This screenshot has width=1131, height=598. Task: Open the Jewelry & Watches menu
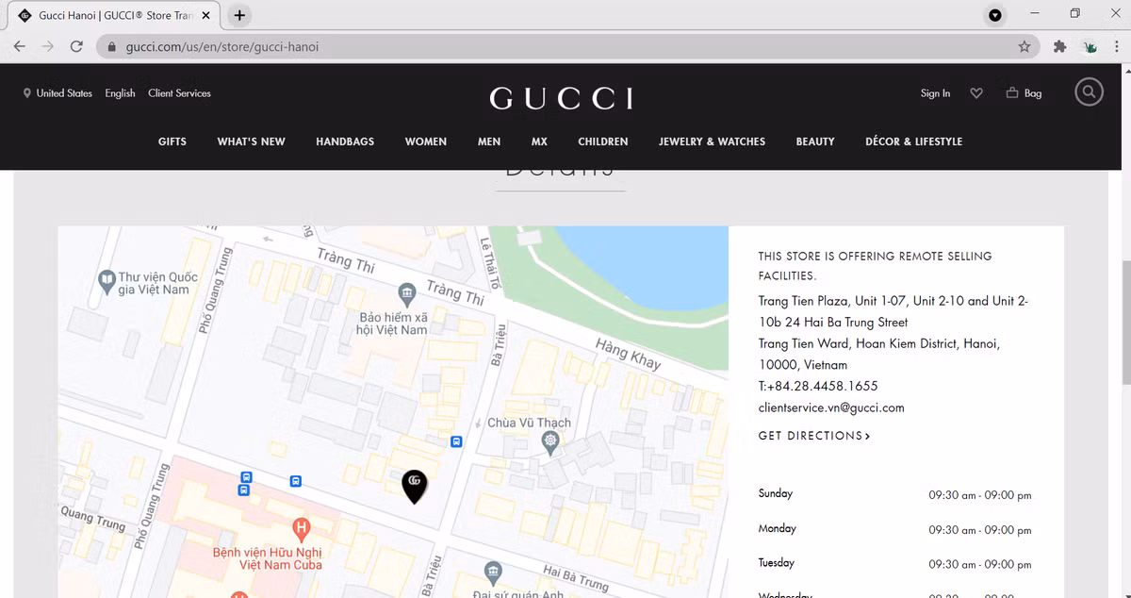point(712,141)
